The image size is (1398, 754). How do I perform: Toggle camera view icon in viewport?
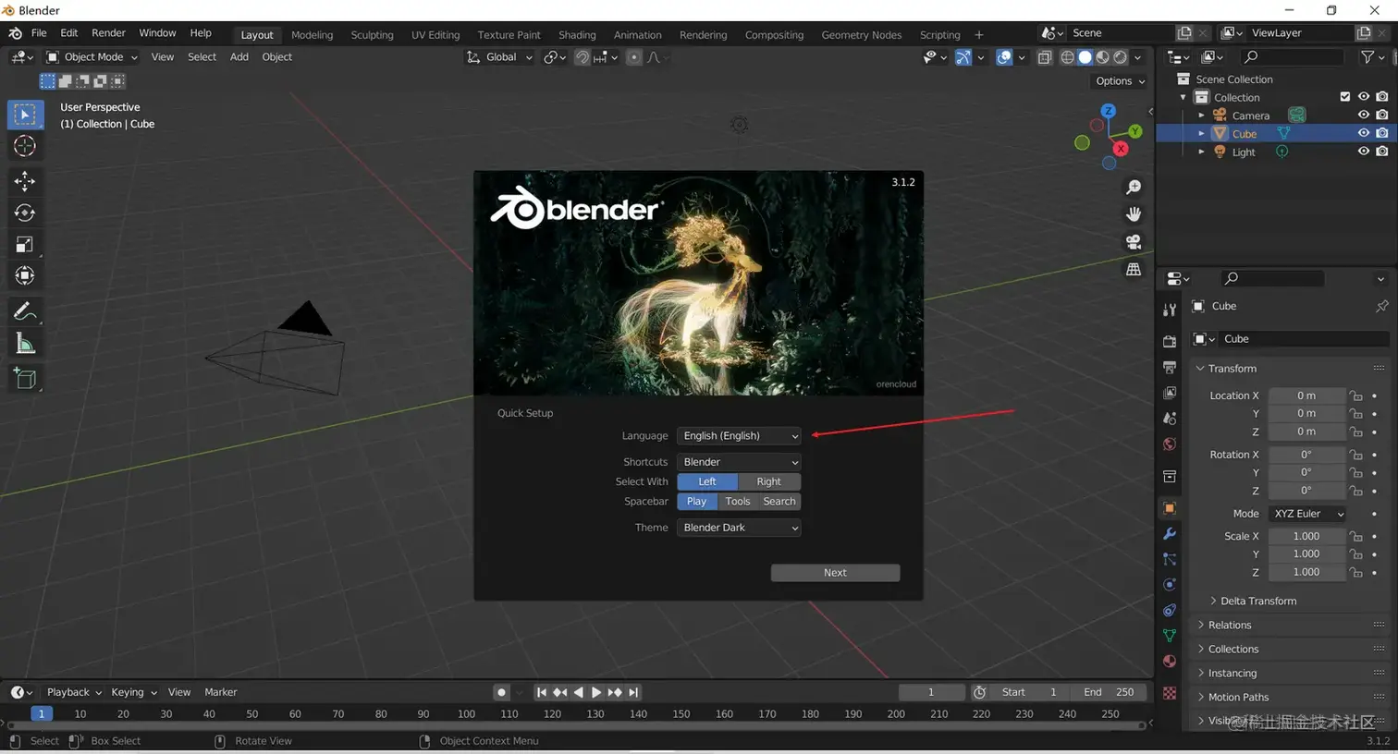(x=1134, y=242)
